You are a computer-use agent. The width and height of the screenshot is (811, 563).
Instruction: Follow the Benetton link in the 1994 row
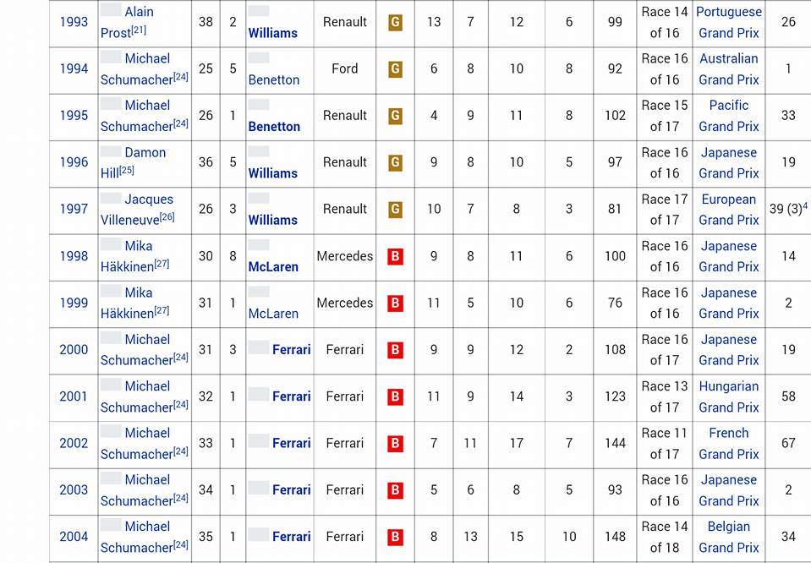click(x=274, y=80)
